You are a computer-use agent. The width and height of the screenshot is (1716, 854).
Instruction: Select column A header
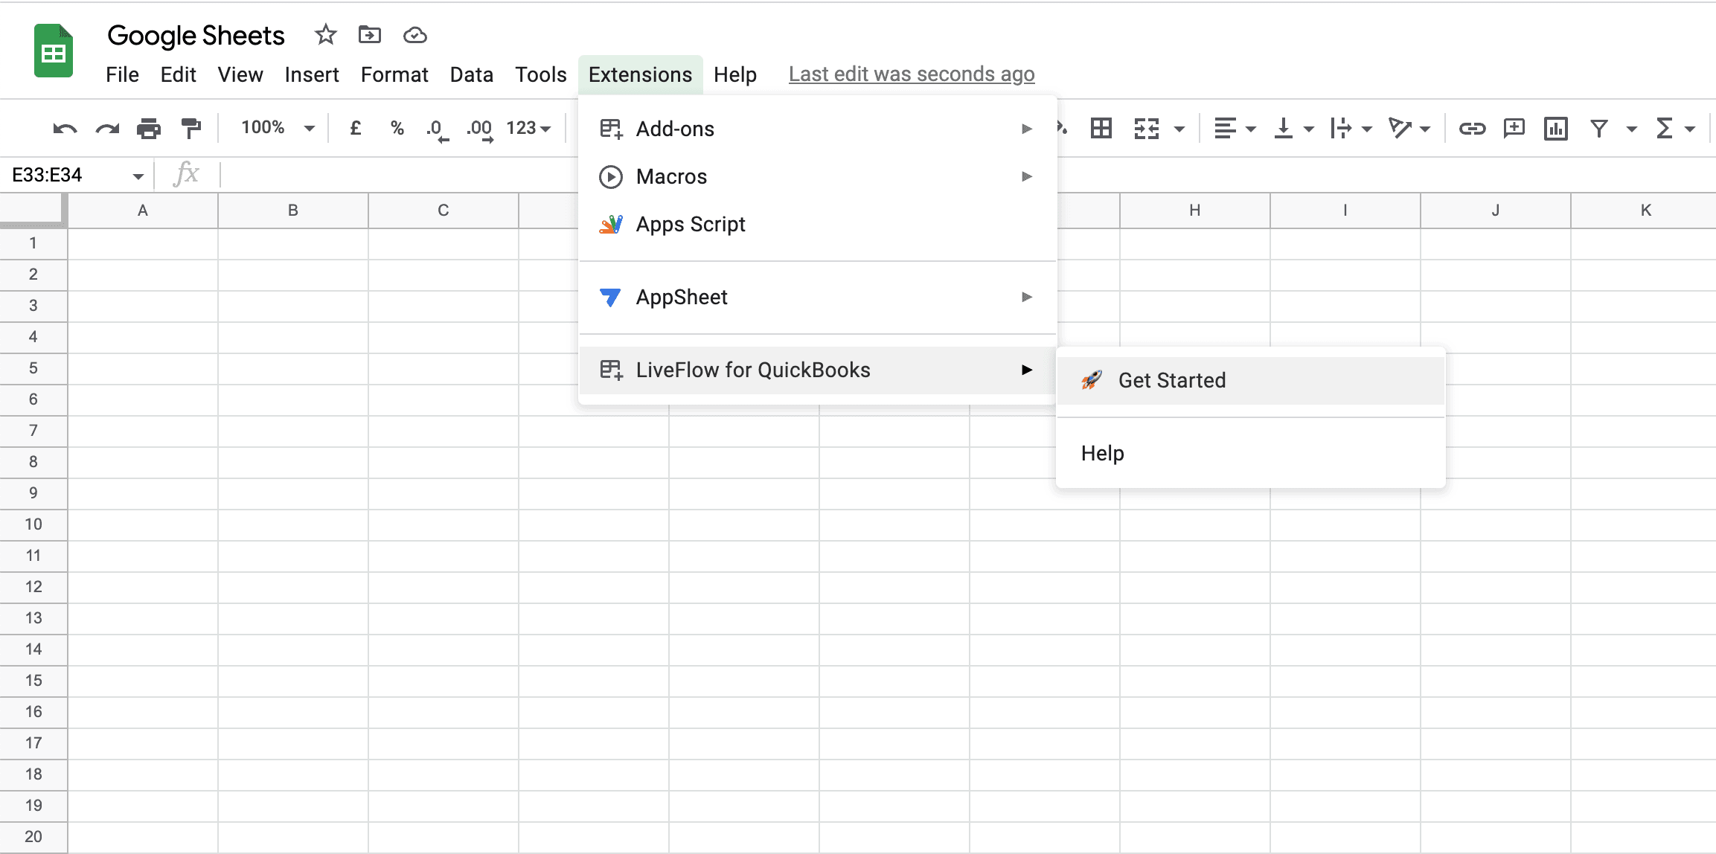click(x=143, y=211)
